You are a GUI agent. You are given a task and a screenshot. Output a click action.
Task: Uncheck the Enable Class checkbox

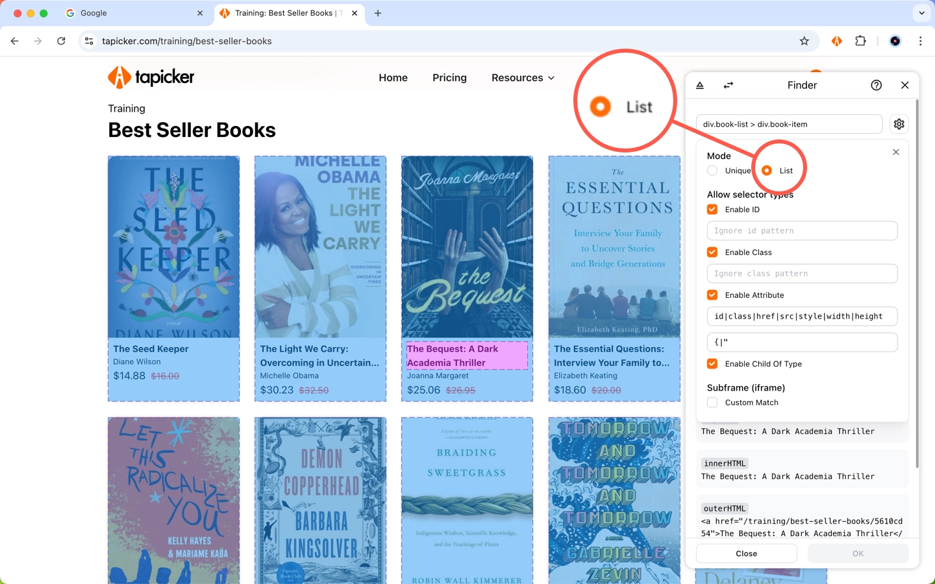tap(712, 252)
